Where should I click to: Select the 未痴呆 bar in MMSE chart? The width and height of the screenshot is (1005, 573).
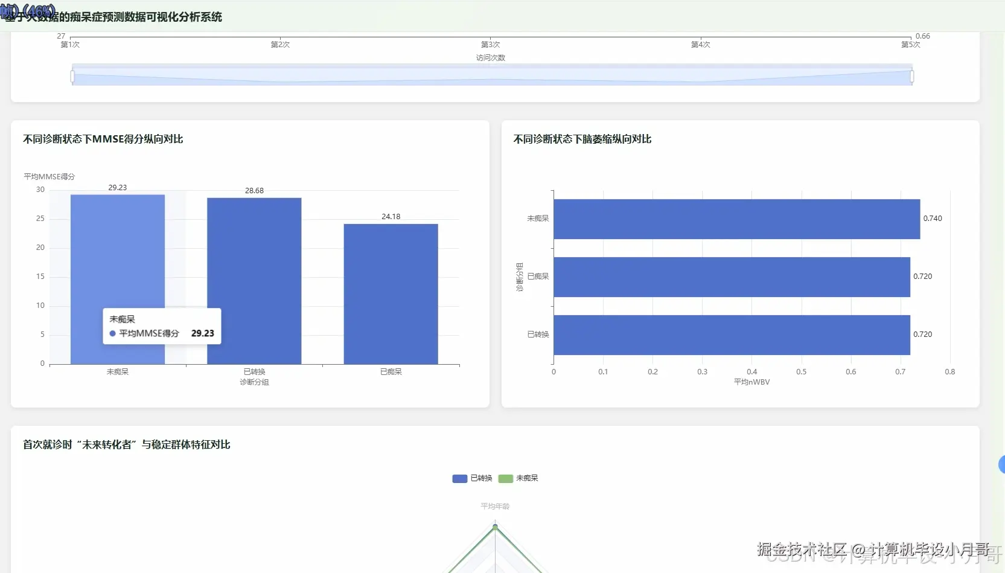click(118, 279)
